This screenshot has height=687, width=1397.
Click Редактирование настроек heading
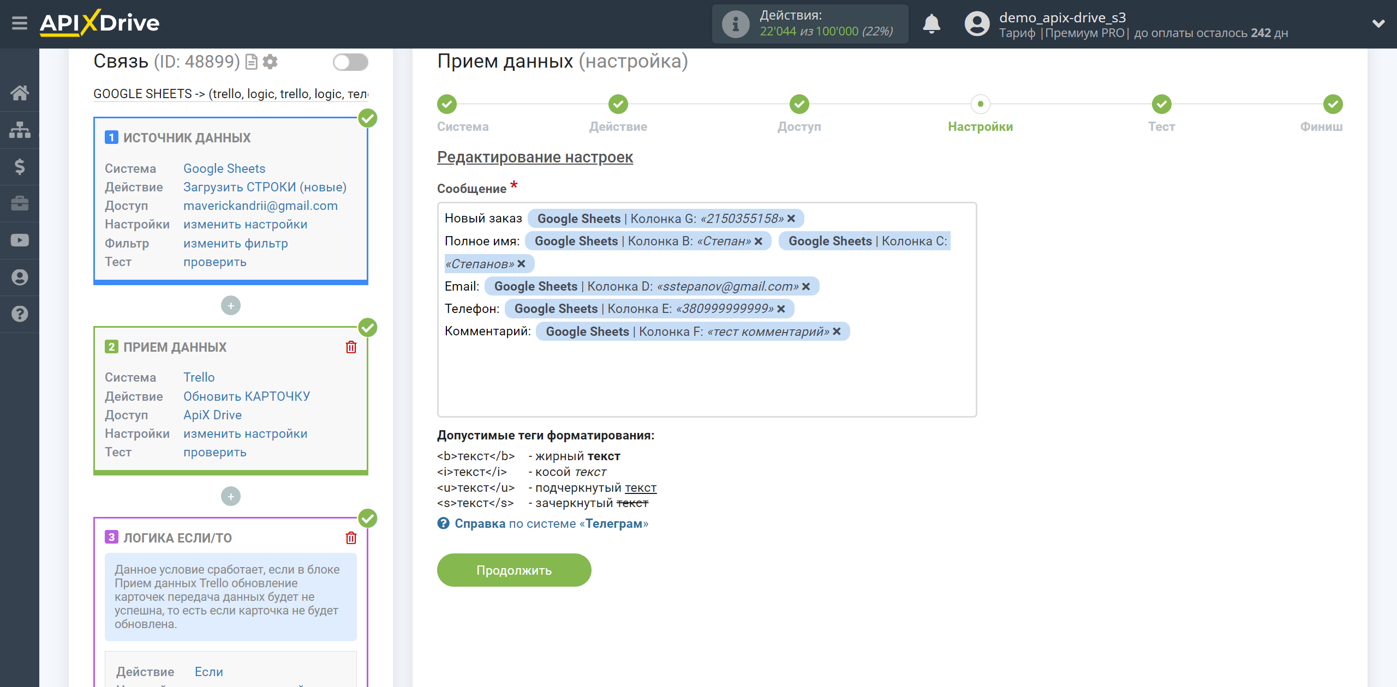(535, 157)
